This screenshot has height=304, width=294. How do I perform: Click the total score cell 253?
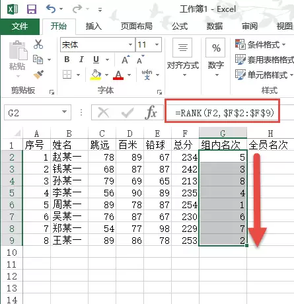pos(185,240)
